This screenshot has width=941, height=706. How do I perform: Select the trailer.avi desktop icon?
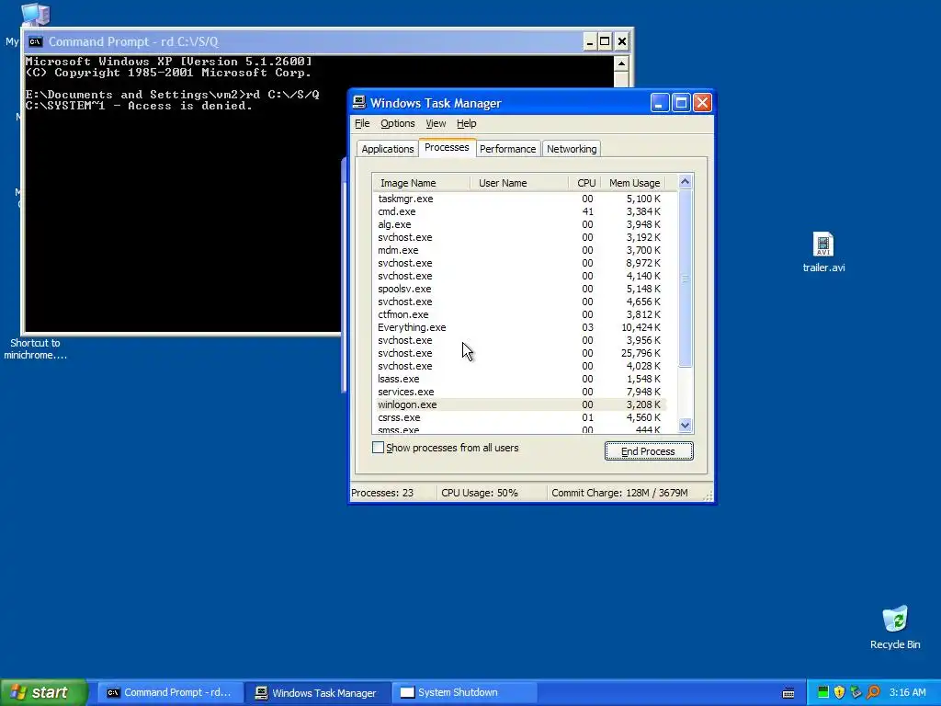(823, 252)
